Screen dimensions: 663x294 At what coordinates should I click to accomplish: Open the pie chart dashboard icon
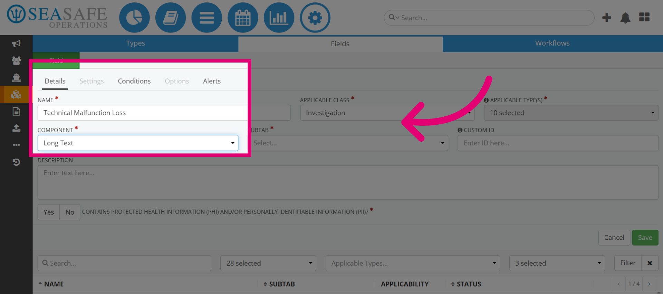(x=134, y=18)
